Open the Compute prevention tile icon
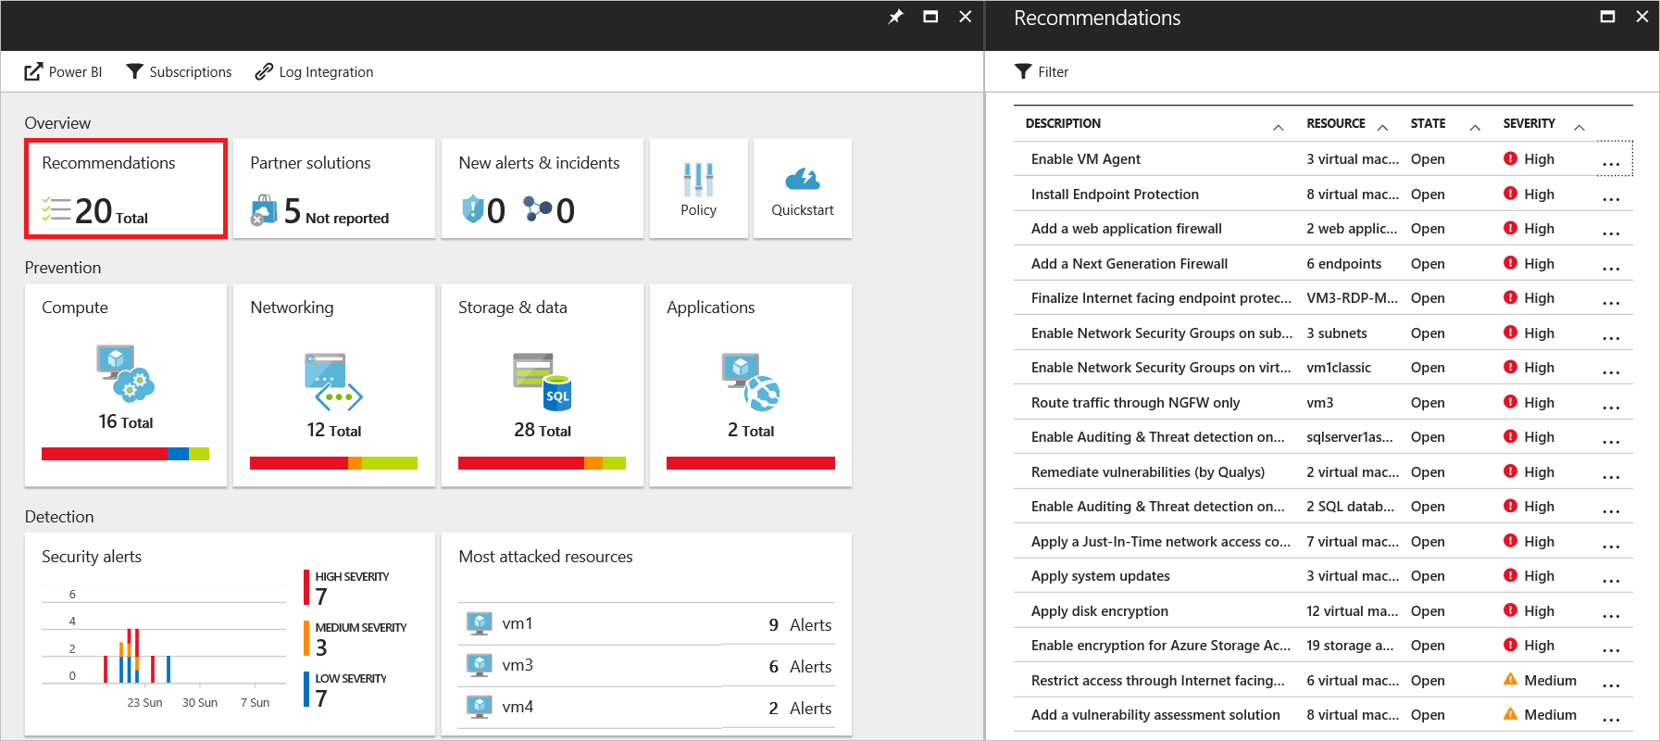The image size is (1660, 741). pyautogui.click(x=125, y=374)
